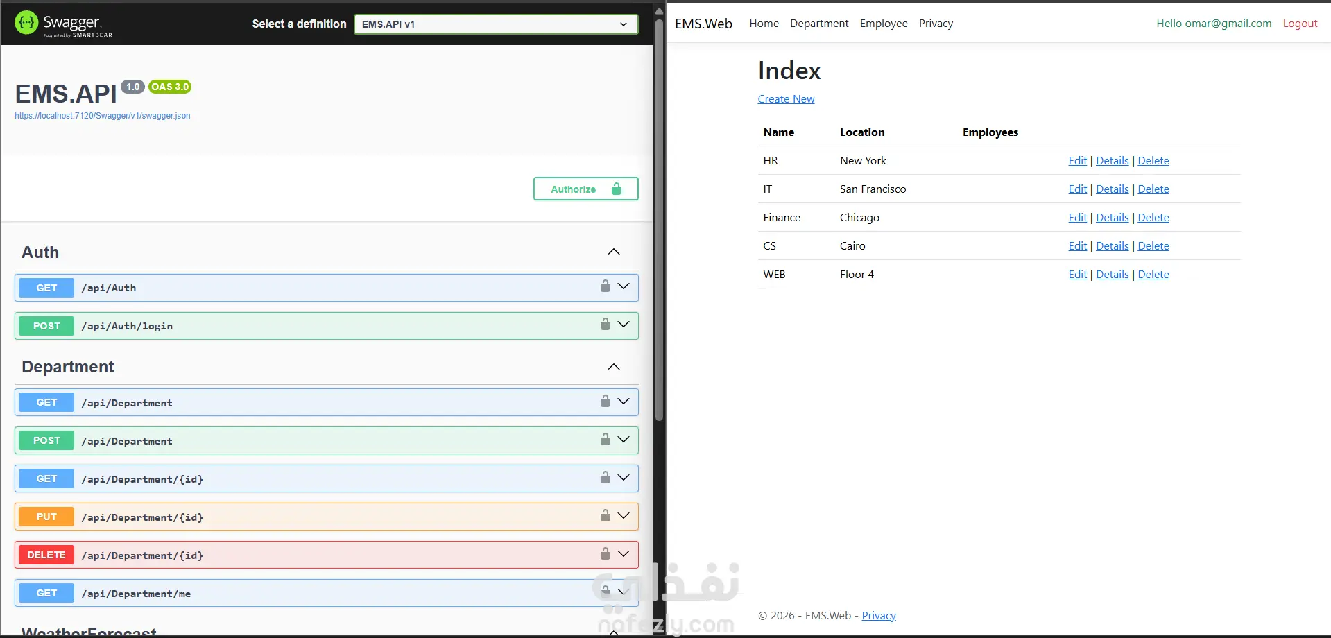This screenshot has width=1331, height=638.
Task: Edit the HR department
Action: [1077, 161]
